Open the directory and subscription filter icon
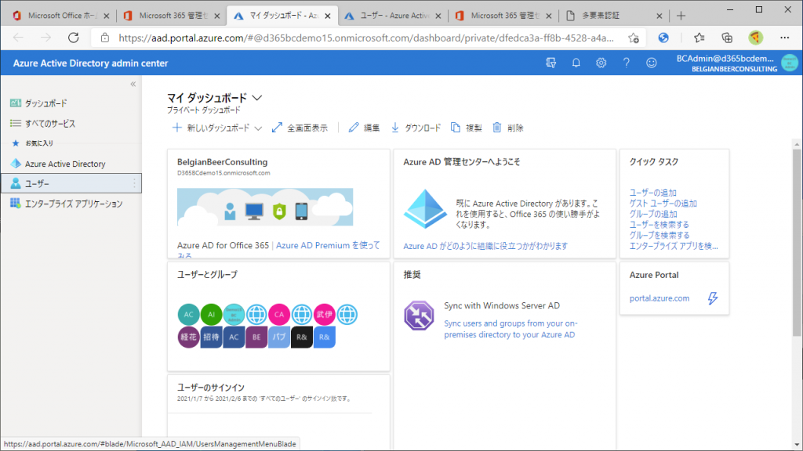Viewport: 803px width, 451px height. point(551,63)
